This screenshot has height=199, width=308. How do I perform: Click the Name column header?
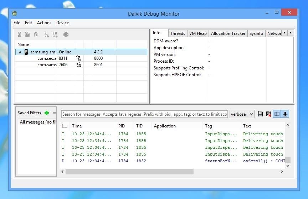pos(36,44)
